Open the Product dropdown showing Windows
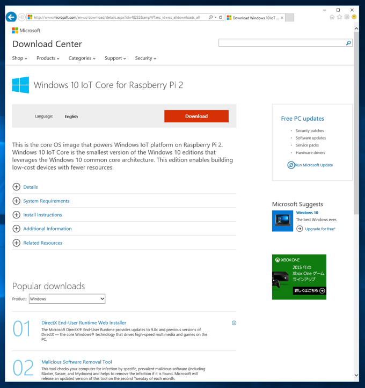The image size is (365, 388). tap(67, 299)
